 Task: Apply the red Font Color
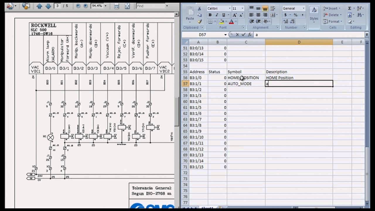coord(231,21)
